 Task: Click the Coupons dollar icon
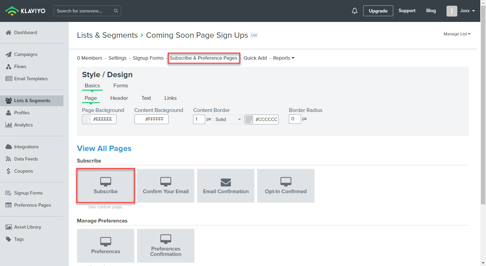tap(9, 171)
